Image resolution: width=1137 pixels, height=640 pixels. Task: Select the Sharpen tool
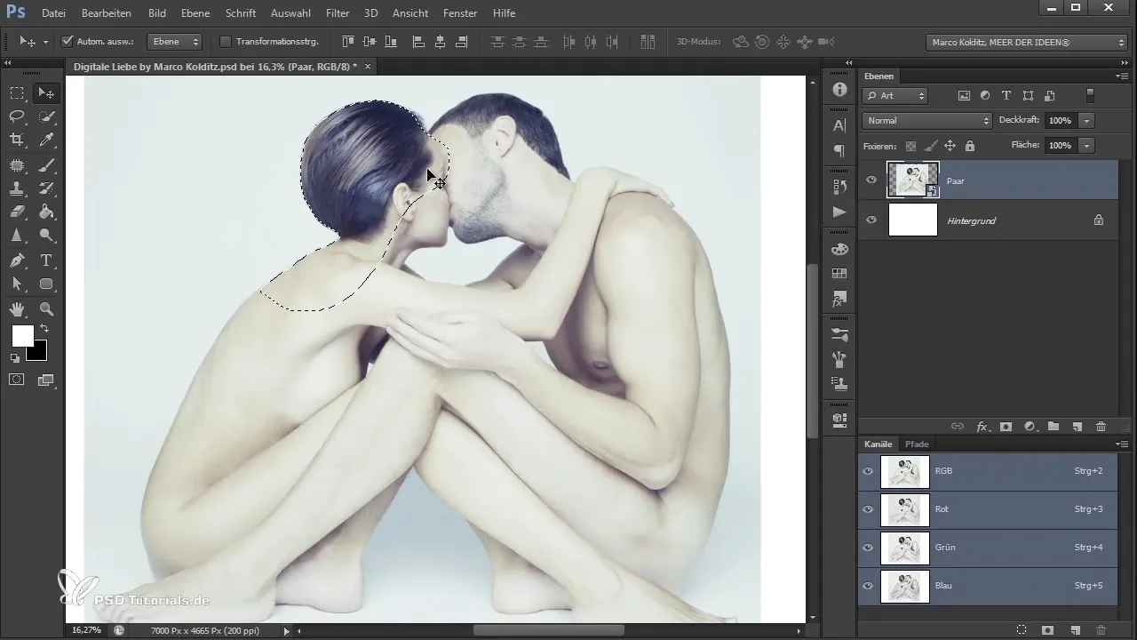(x=17, y=236)
